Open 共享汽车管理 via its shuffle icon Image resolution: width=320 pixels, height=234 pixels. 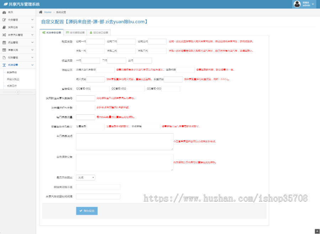click(4, 34)
